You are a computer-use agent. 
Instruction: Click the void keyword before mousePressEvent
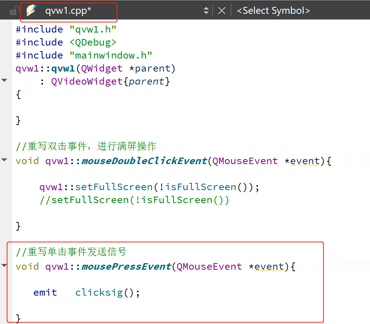pyautogui.click(x=27, y=267)
